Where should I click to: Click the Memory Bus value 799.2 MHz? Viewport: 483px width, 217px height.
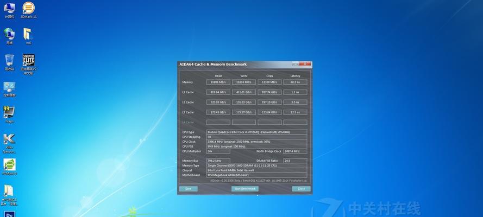[218, 161]
